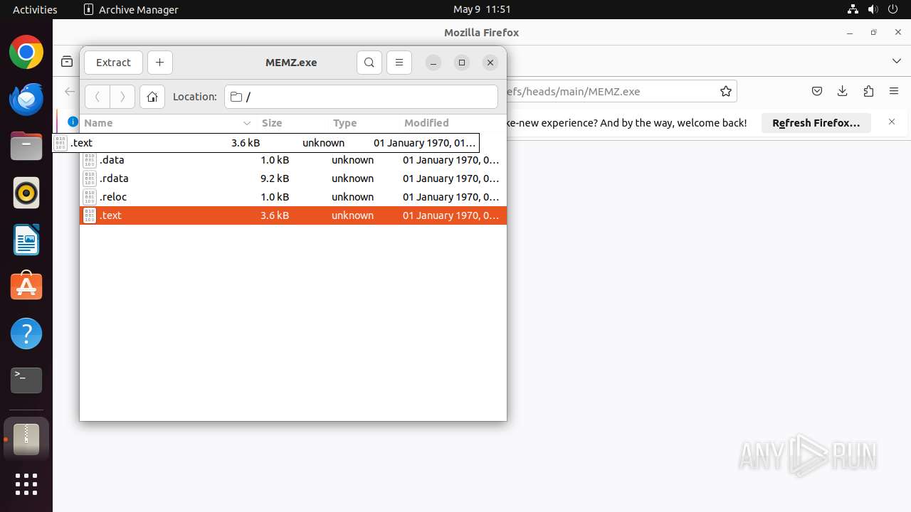Select the .rdata file row
The width and height of the screenshot is (911, 512).
tap(293, 178)
